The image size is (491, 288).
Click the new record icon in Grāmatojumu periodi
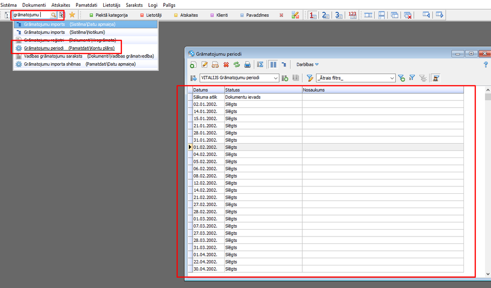(193, 65)
